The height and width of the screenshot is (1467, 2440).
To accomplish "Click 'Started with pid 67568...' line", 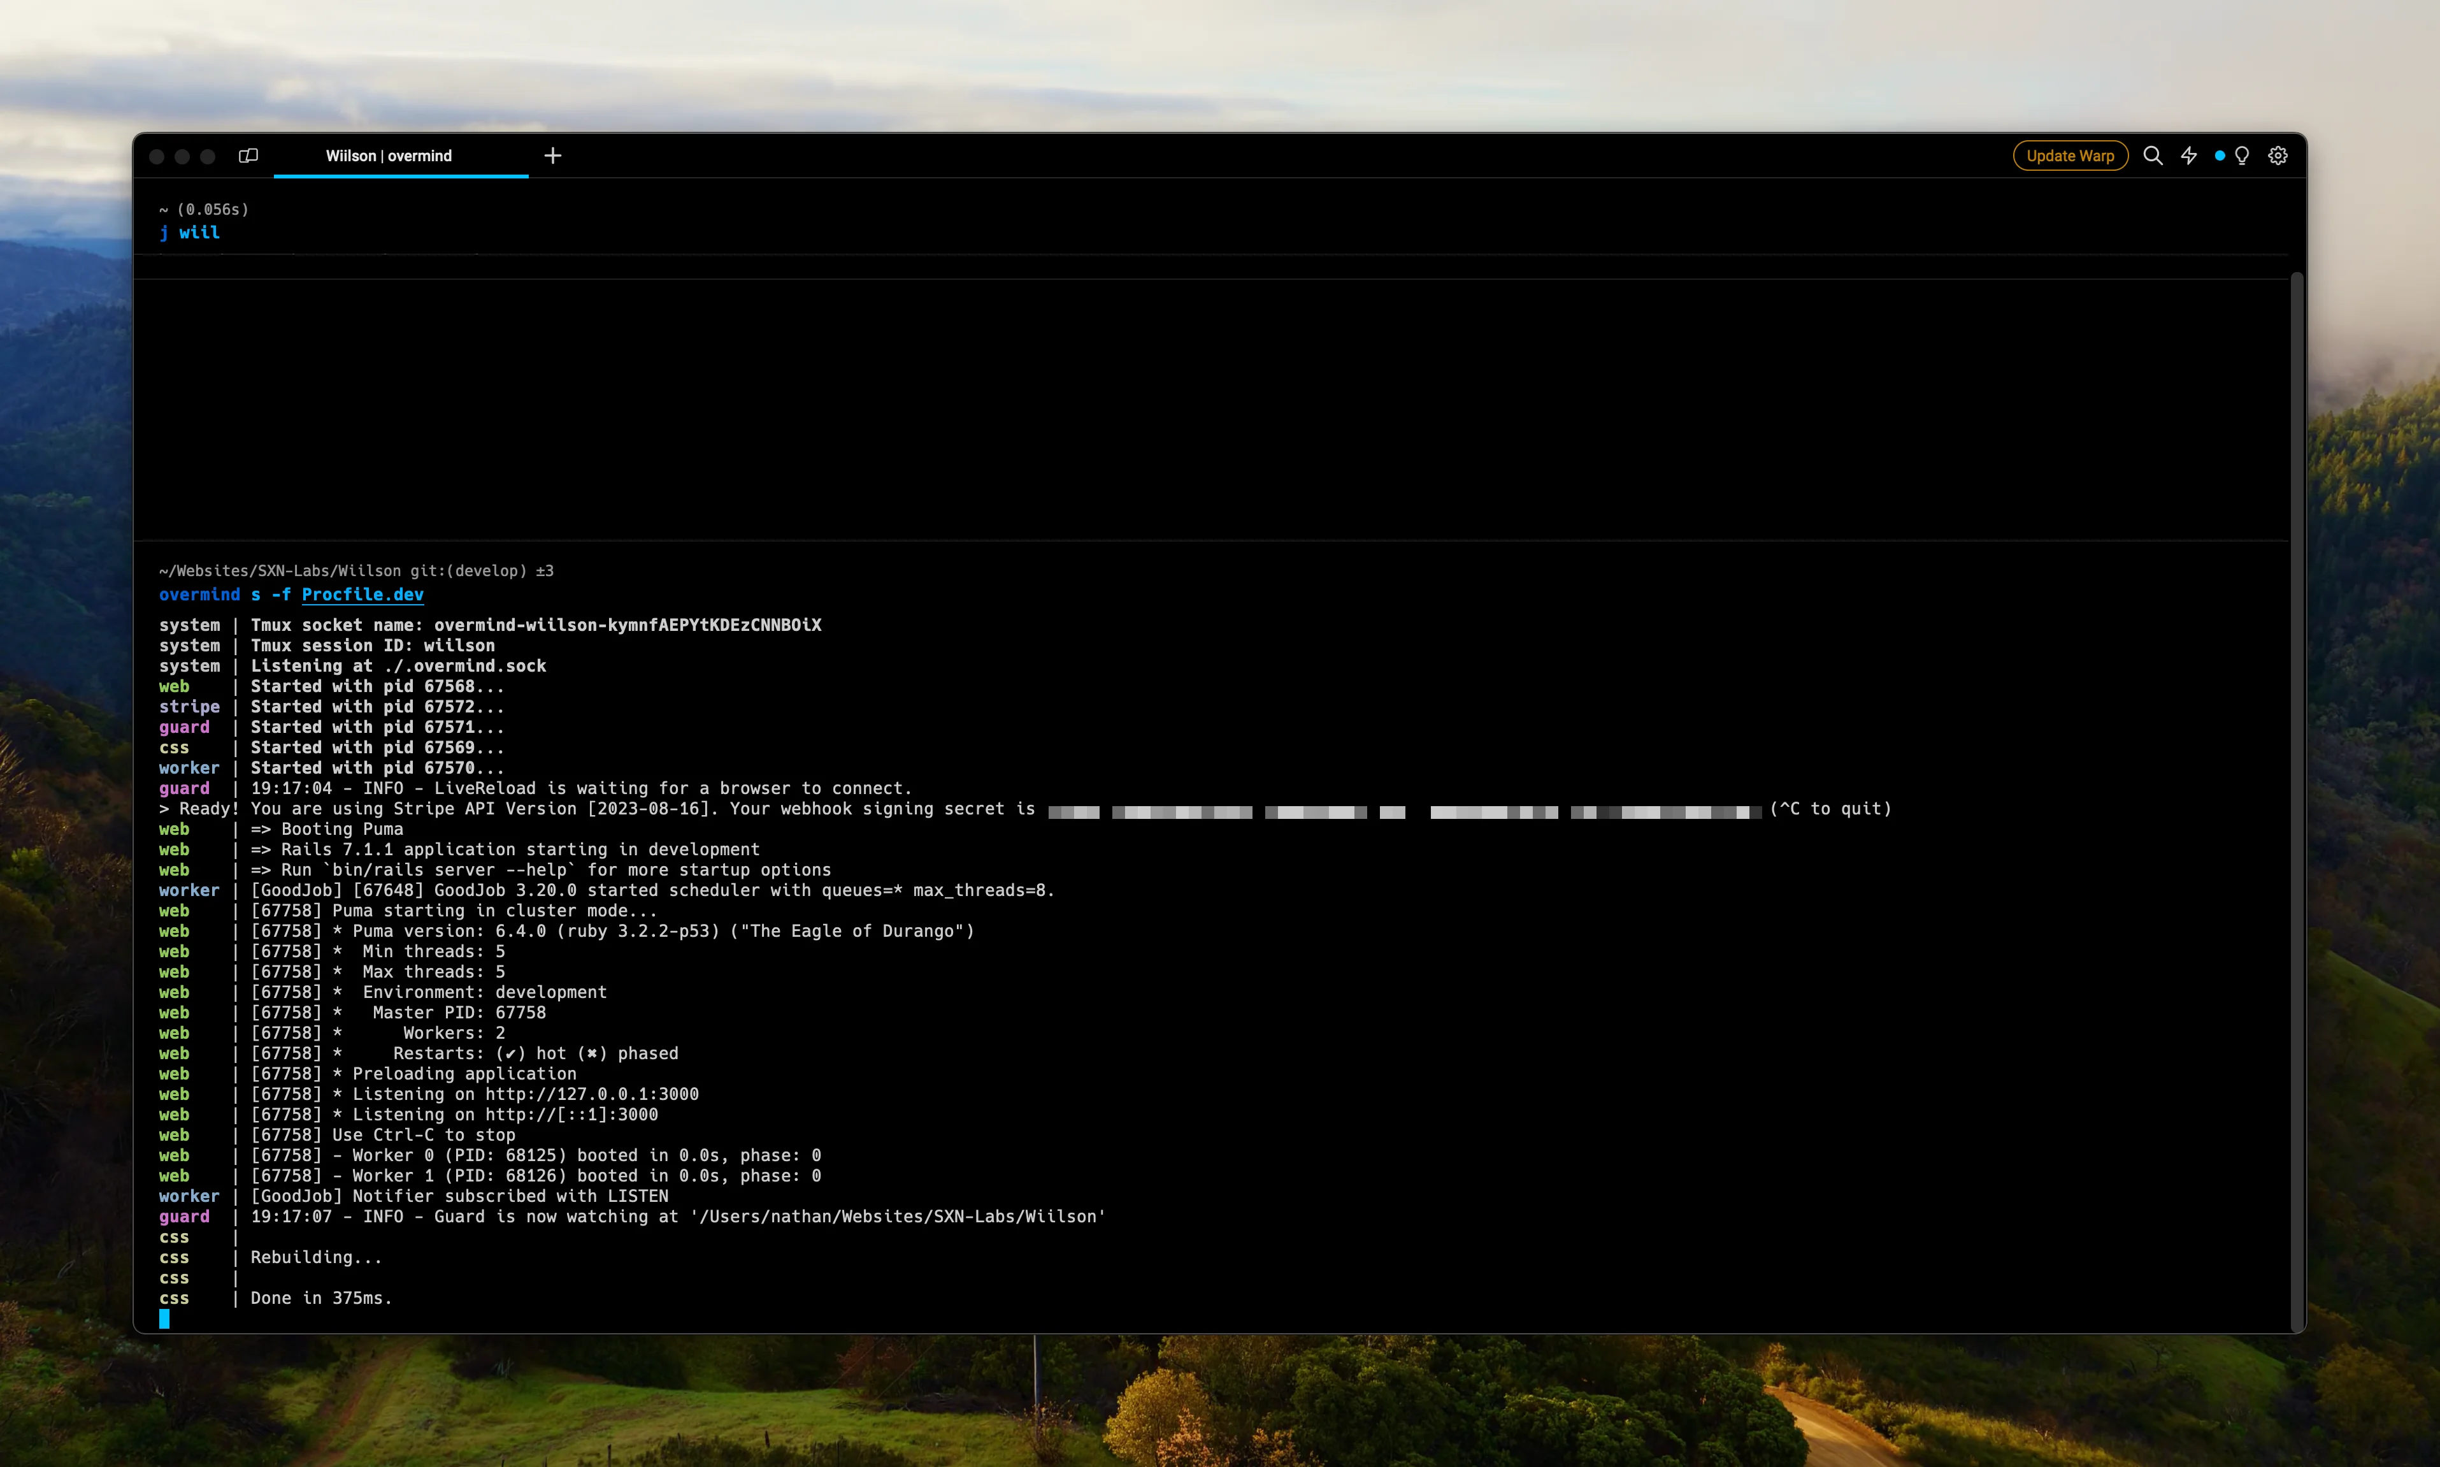I will 378,686.
